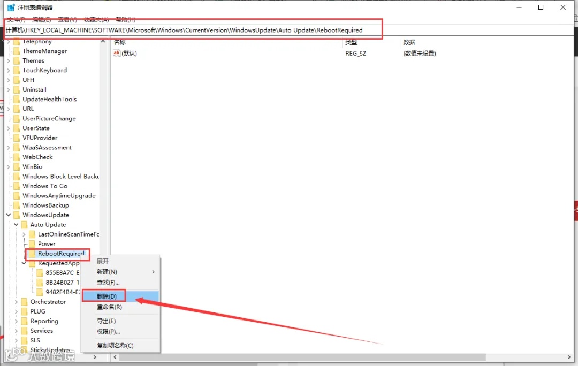Expand the UserState tree node

point(9,128)
